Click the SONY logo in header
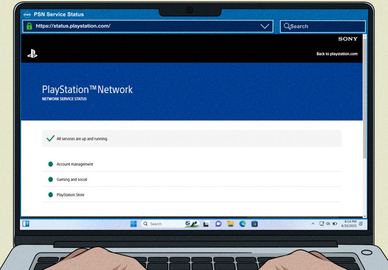 tap(348, 39)
